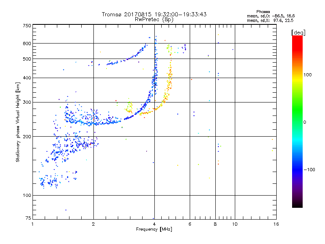Click the y-axis tick label "500"

(x=27, y=59)
